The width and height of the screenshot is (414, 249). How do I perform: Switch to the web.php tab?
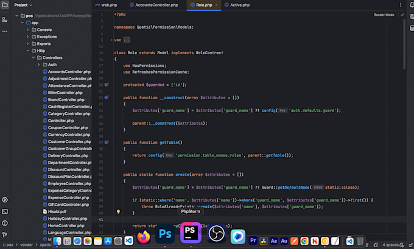108,5
